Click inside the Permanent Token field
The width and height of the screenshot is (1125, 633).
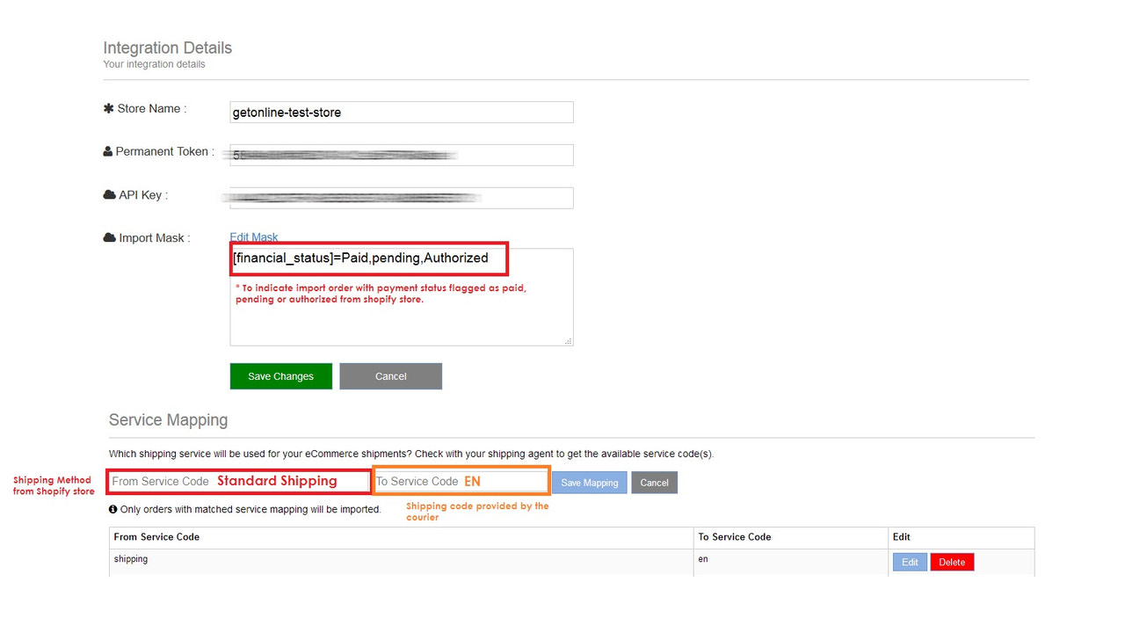[x=401, y=155]
